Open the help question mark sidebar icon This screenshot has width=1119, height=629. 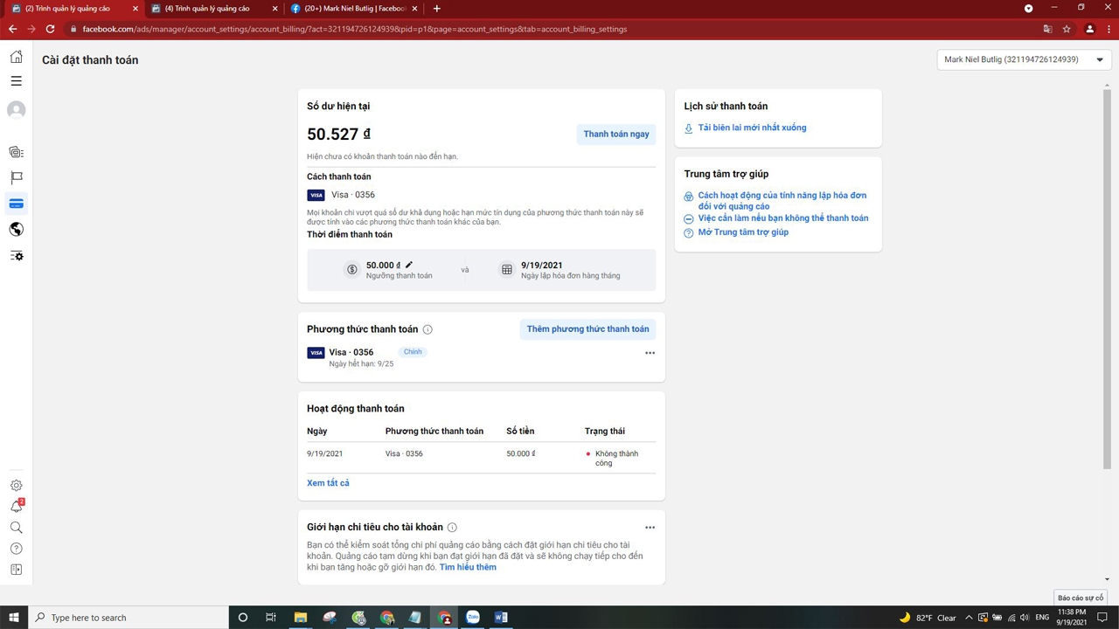[16, 549]
